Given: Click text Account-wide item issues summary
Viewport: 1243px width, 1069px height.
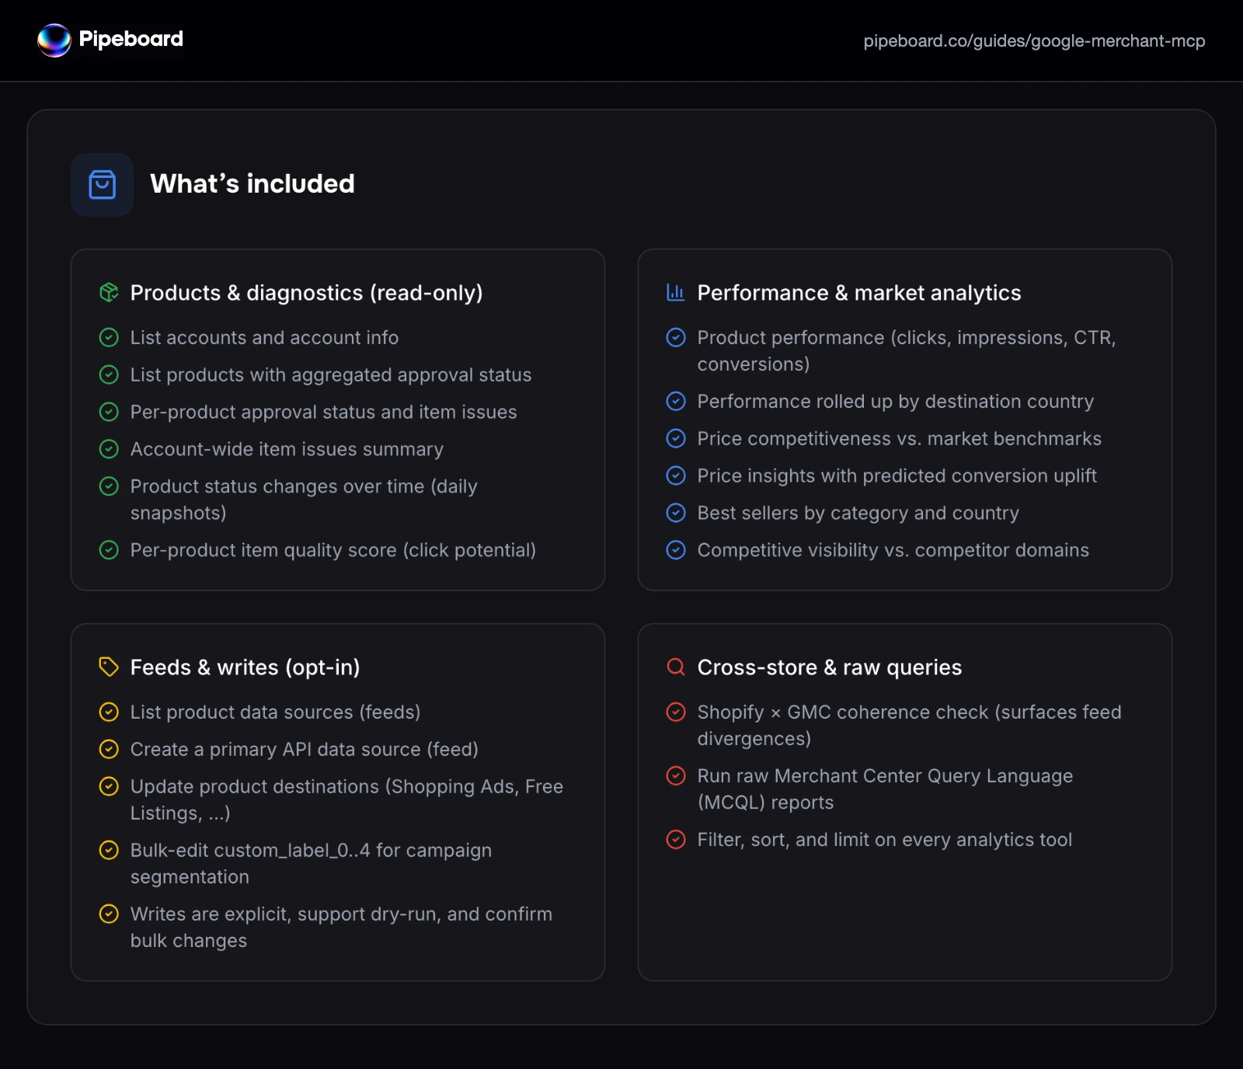Looking at the screenshot, I should 287,449.
